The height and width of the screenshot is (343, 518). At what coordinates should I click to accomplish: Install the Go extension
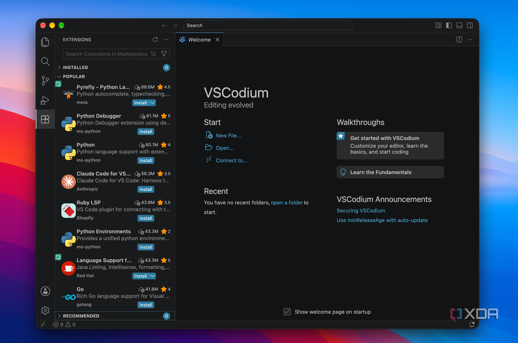pos(146,305)
